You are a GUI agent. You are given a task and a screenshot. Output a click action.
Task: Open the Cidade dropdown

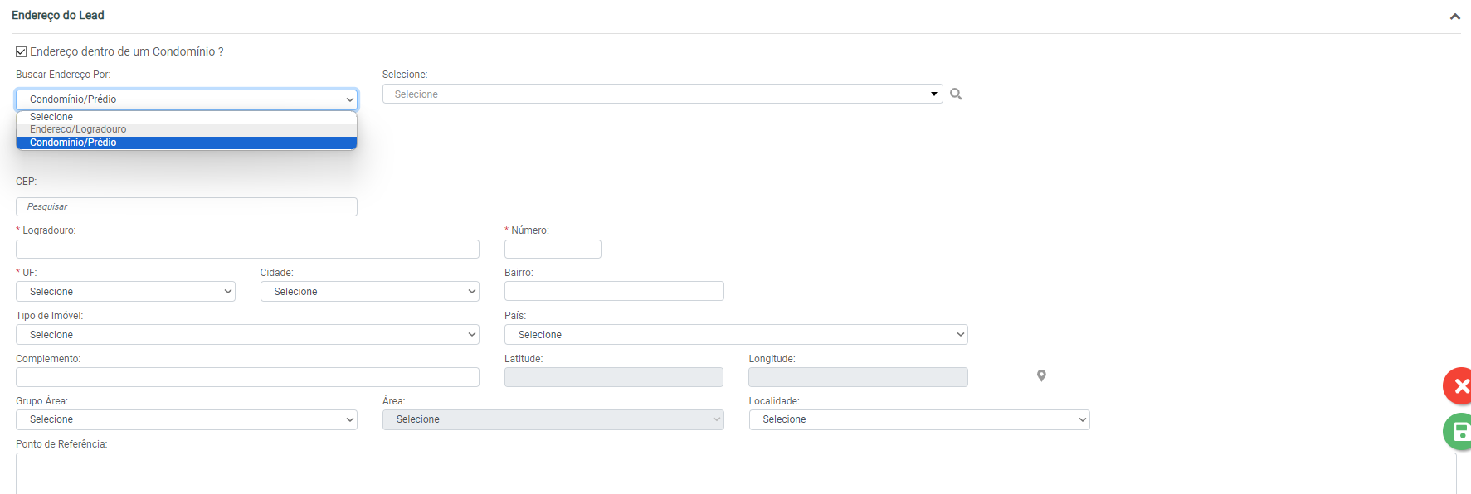pyautogui.click(x=369, y=292)
